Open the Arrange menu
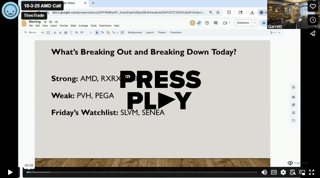The image size is (320, 178). (x=83, y=26)
